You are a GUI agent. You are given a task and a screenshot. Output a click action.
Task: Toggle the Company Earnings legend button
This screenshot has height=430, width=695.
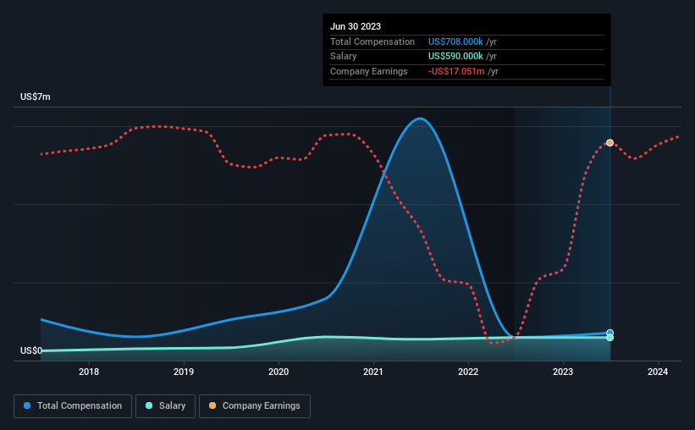pos(255,406)
